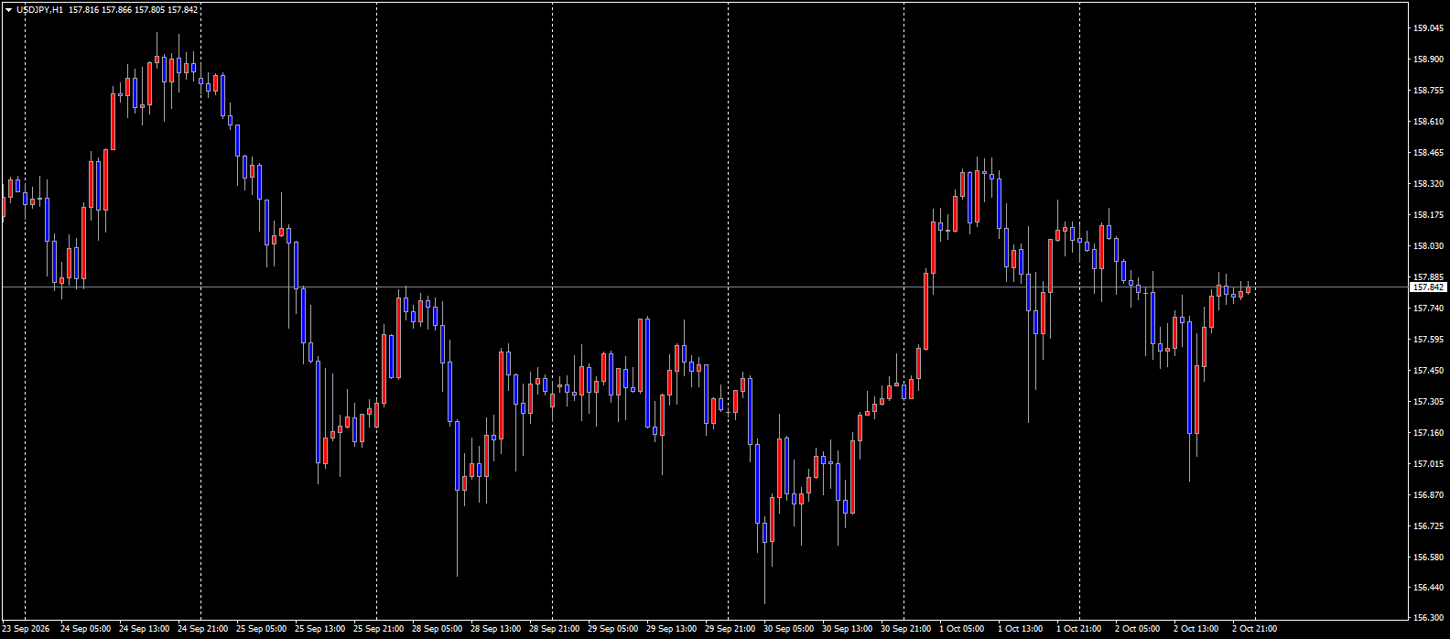Click the 158.465 price axis label
The width and height of the screenshot is (1450, 639).
coord(1429,153)
